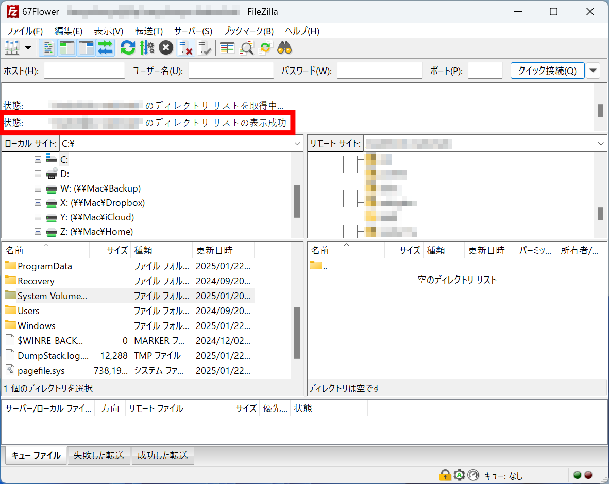Open the ヘルプ(H) menu

tap(302, 31)
